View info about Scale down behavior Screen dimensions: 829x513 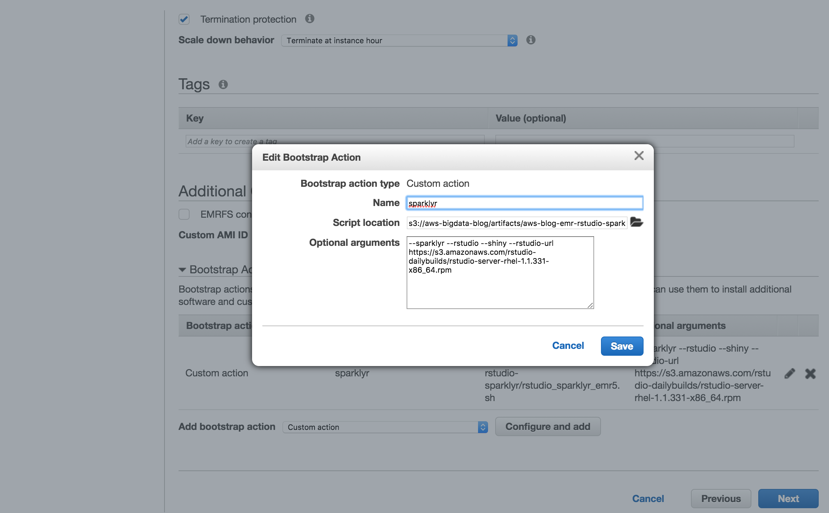coord(531,40)
